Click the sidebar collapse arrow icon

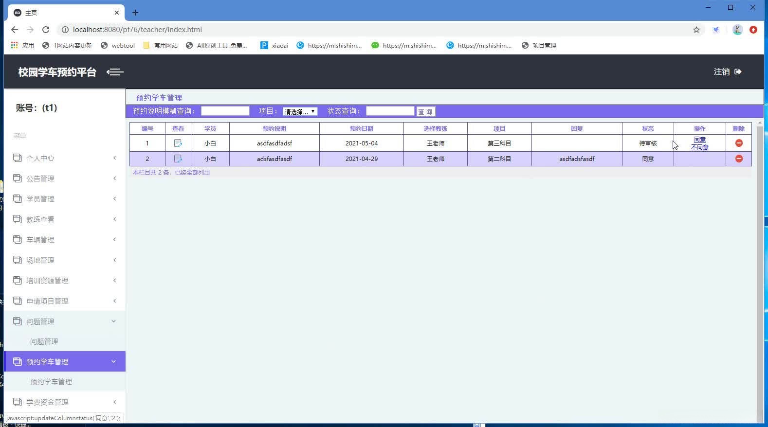point(115,72)
